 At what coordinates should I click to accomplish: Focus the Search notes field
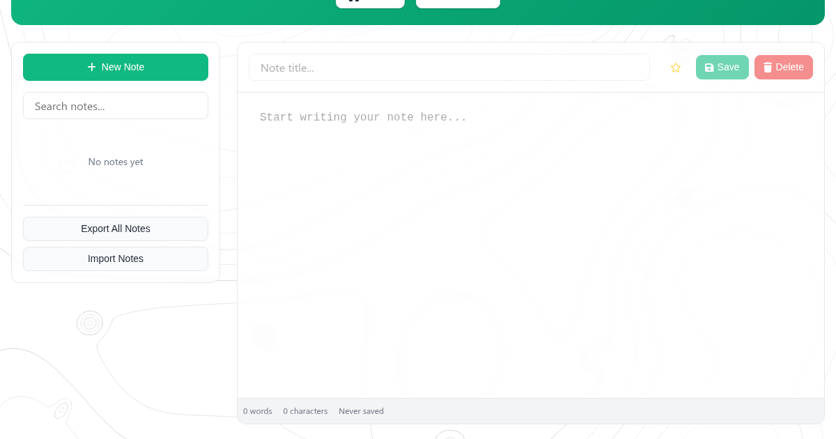click(x=116, y=106)
